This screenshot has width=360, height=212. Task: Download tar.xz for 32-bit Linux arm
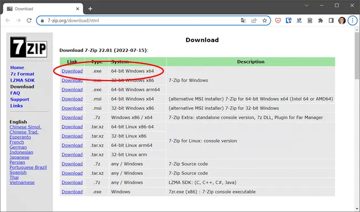click(72, 155)
